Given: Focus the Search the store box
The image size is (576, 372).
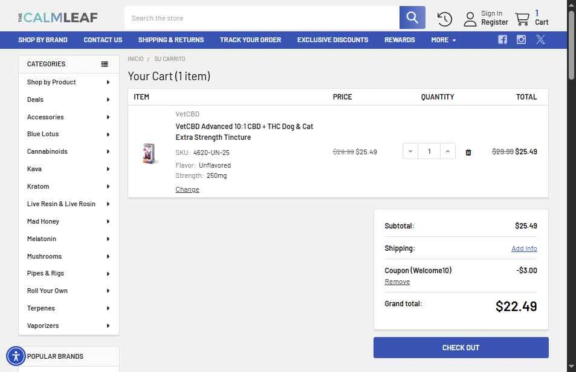Looking at the screenshot, I should tap(262, 18).
